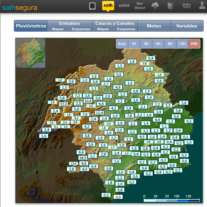The image size is (207, 207).
Task: Open the s@ica section
Action: [124, 5]
